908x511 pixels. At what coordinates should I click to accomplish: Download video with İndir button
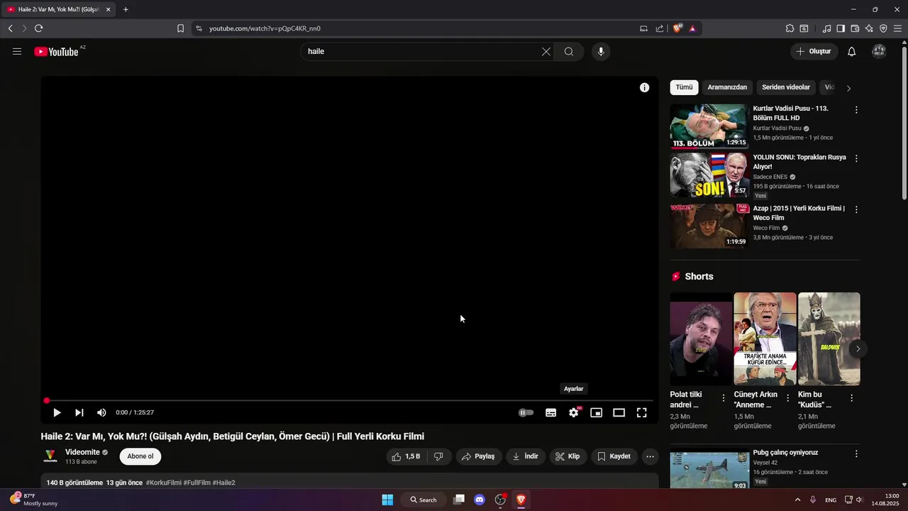526,456
